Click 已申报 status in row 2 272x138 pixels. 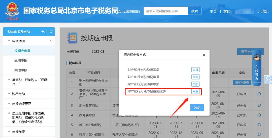click(x=242, y=94)
